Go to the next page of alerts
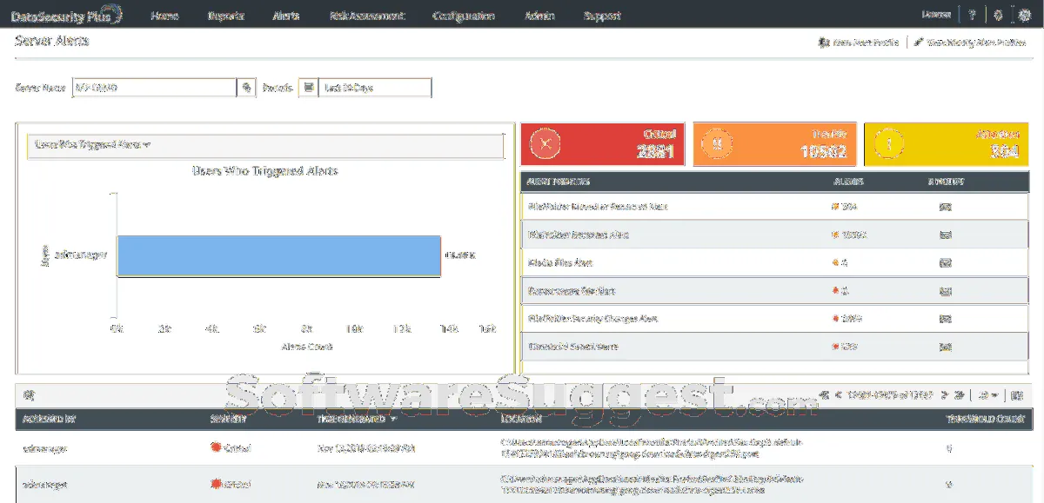This screenshot has height=503, width=1044. (x=944, y=395)
